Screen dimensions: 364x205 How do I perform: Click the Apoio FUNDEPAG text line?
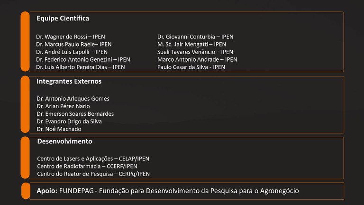(x=168, y=191)
